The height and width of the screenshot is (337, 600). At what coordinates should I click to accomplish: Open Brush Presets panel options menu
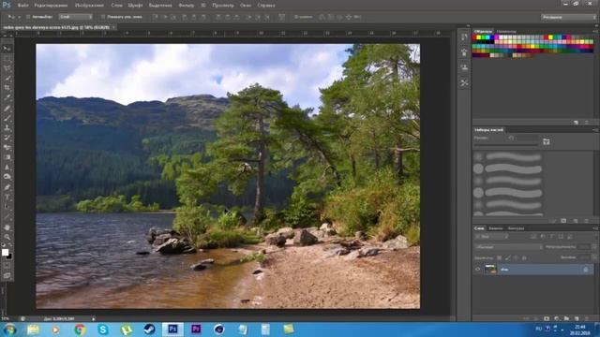pos(595,130)
